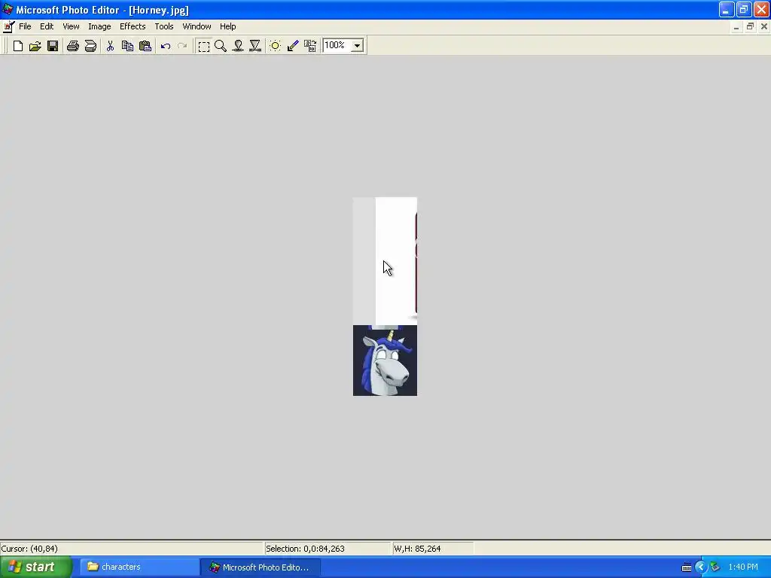Expand hidden tray icons arrow
Screen dimensions: 771x578
700,567
